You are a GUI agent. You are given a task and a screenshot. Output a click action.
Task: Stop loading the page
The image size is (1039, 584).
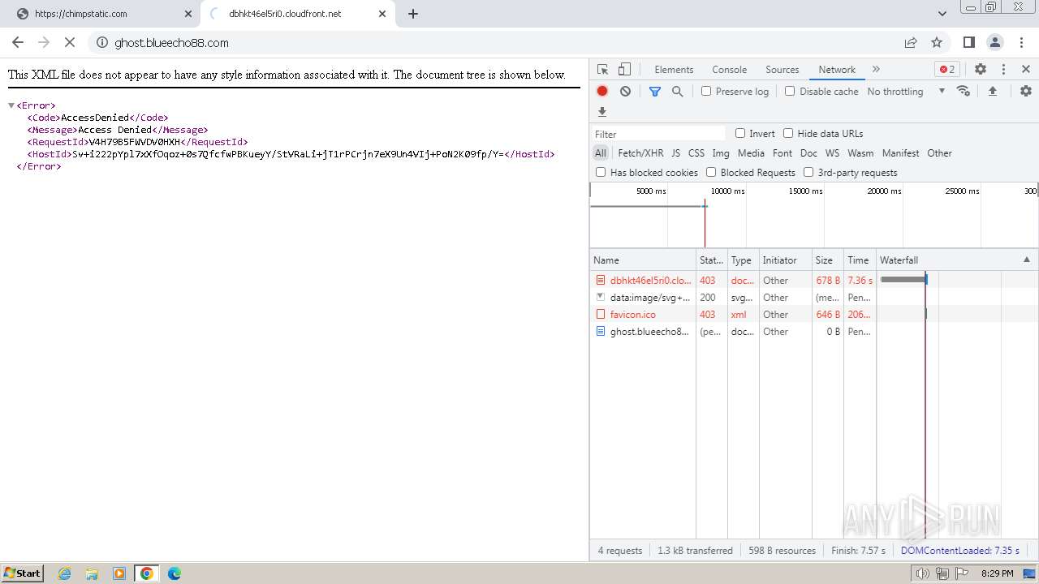[70, 42]
